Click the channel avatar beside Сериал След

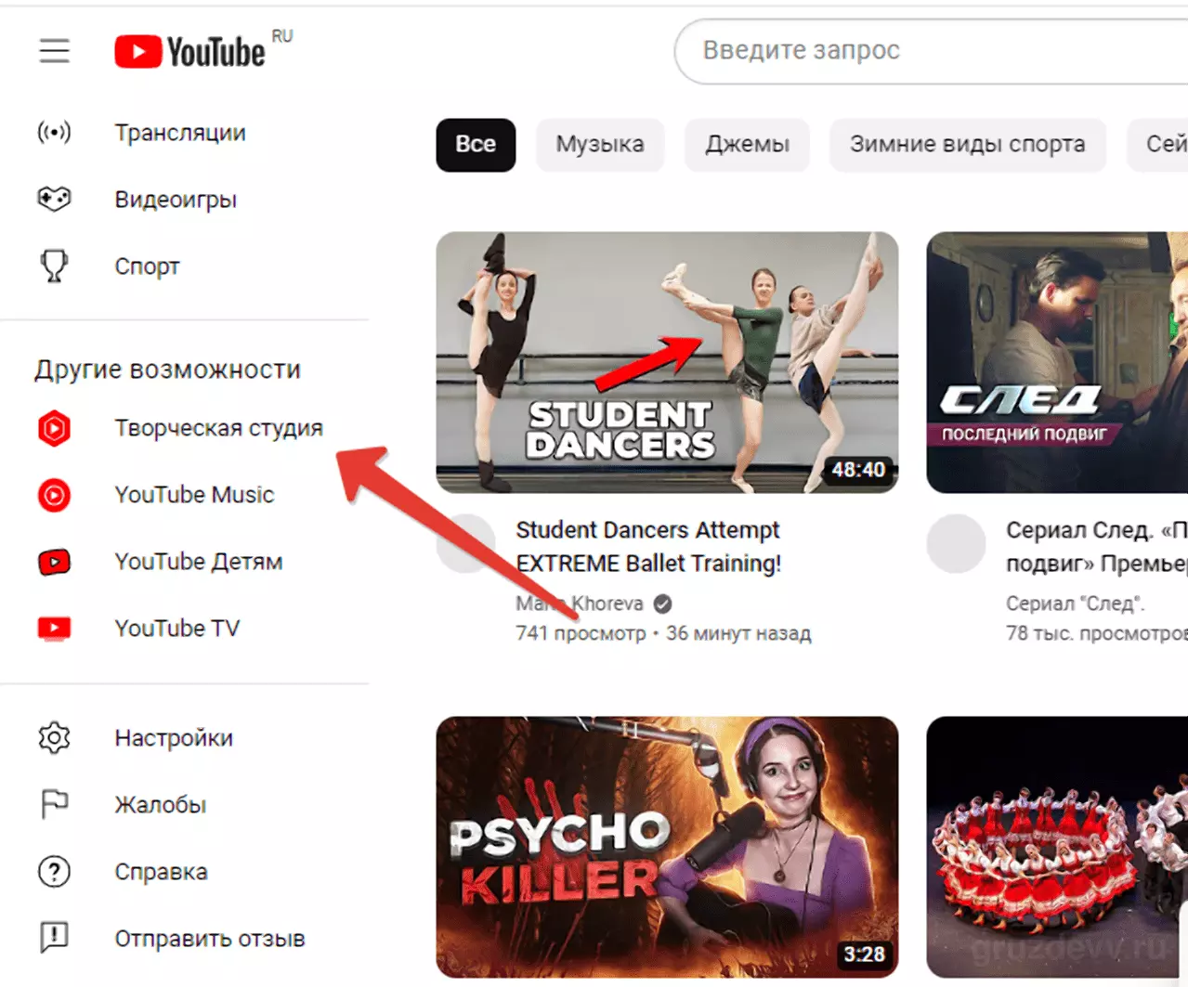pos(956,544)
